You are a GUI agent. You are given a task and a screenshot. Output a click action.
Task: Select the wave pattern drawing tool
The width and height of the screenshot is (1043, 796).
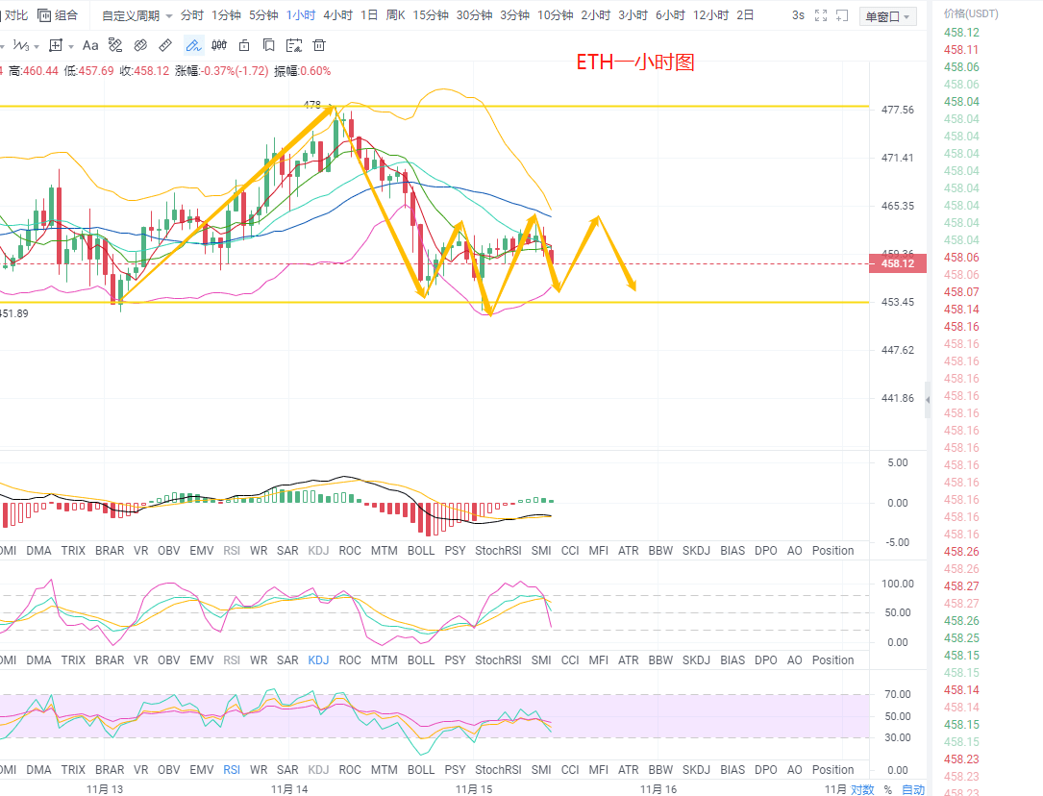[x=20, y=45]
